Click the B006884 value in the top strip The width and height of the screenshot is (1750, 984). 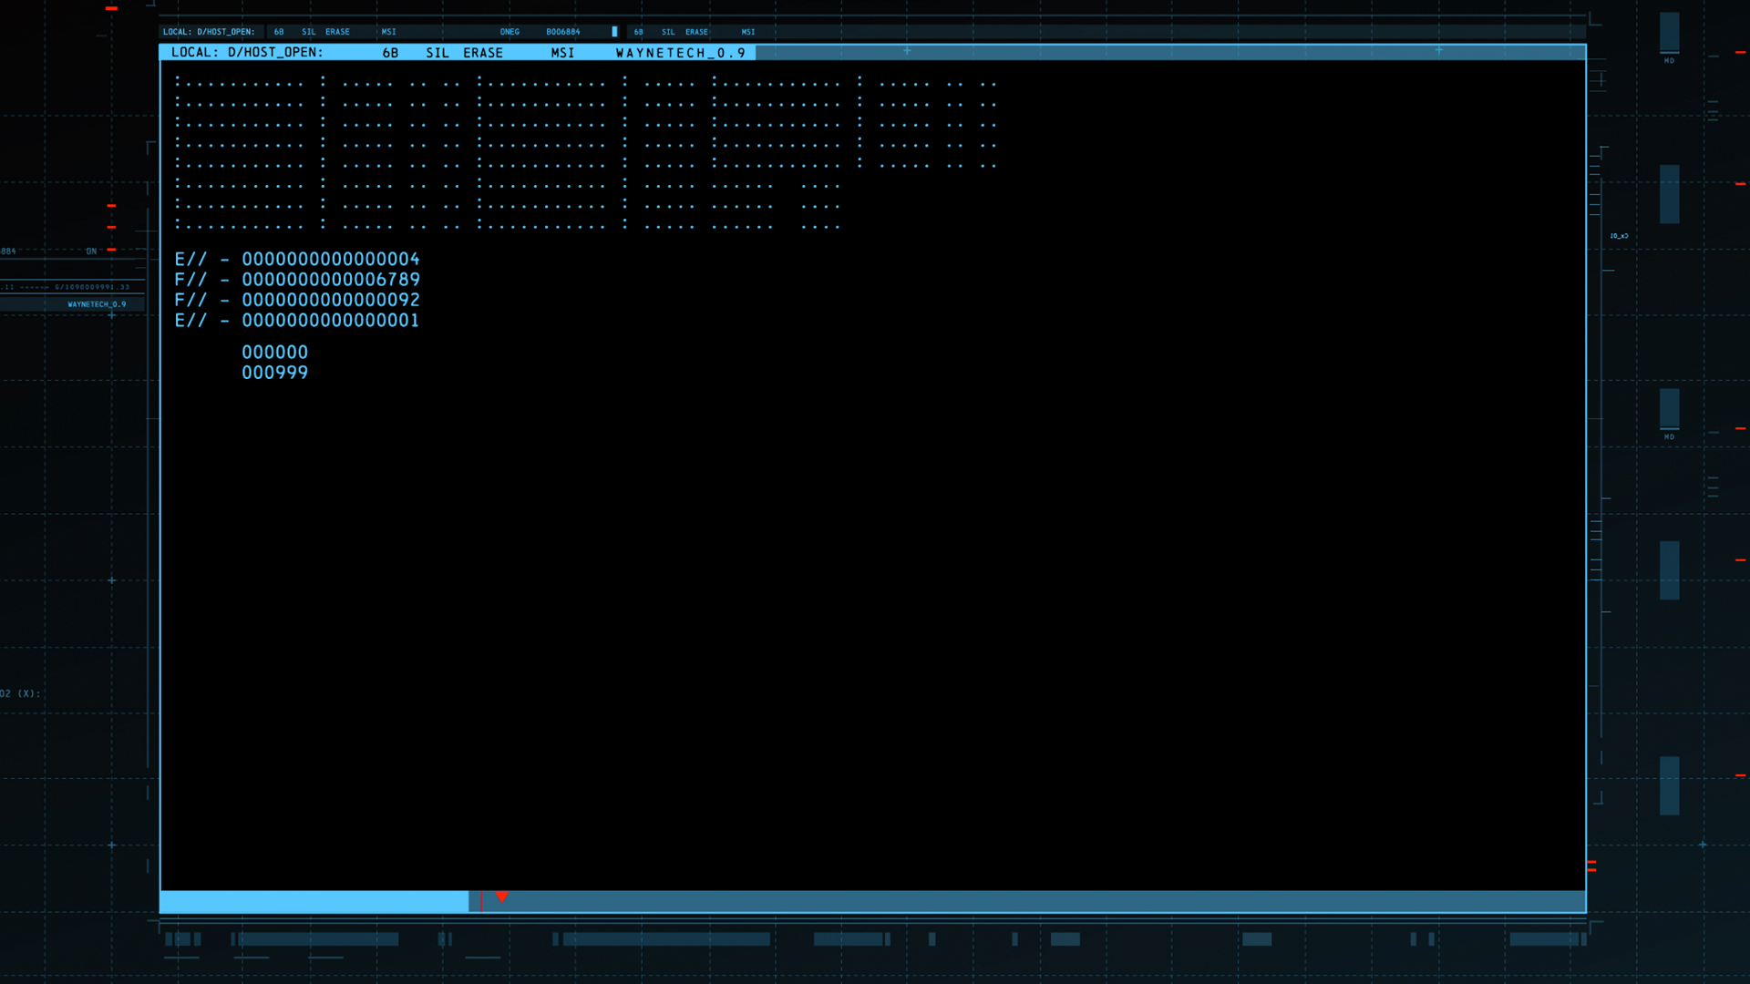[563, 32]
